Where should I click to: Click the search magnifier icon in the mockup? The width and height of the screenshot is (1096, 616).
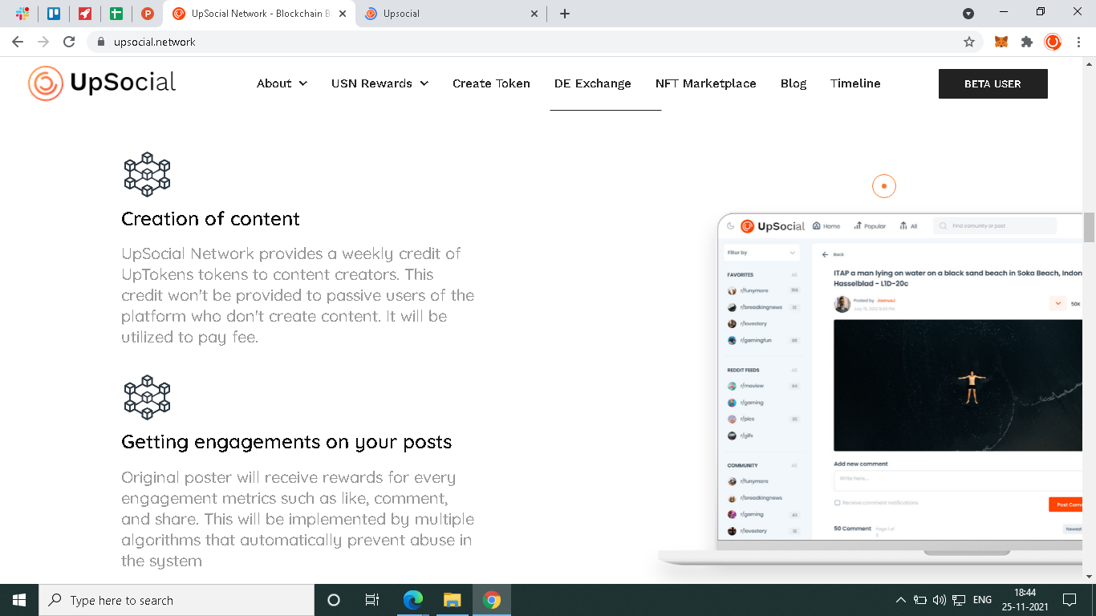click(942, 225)
